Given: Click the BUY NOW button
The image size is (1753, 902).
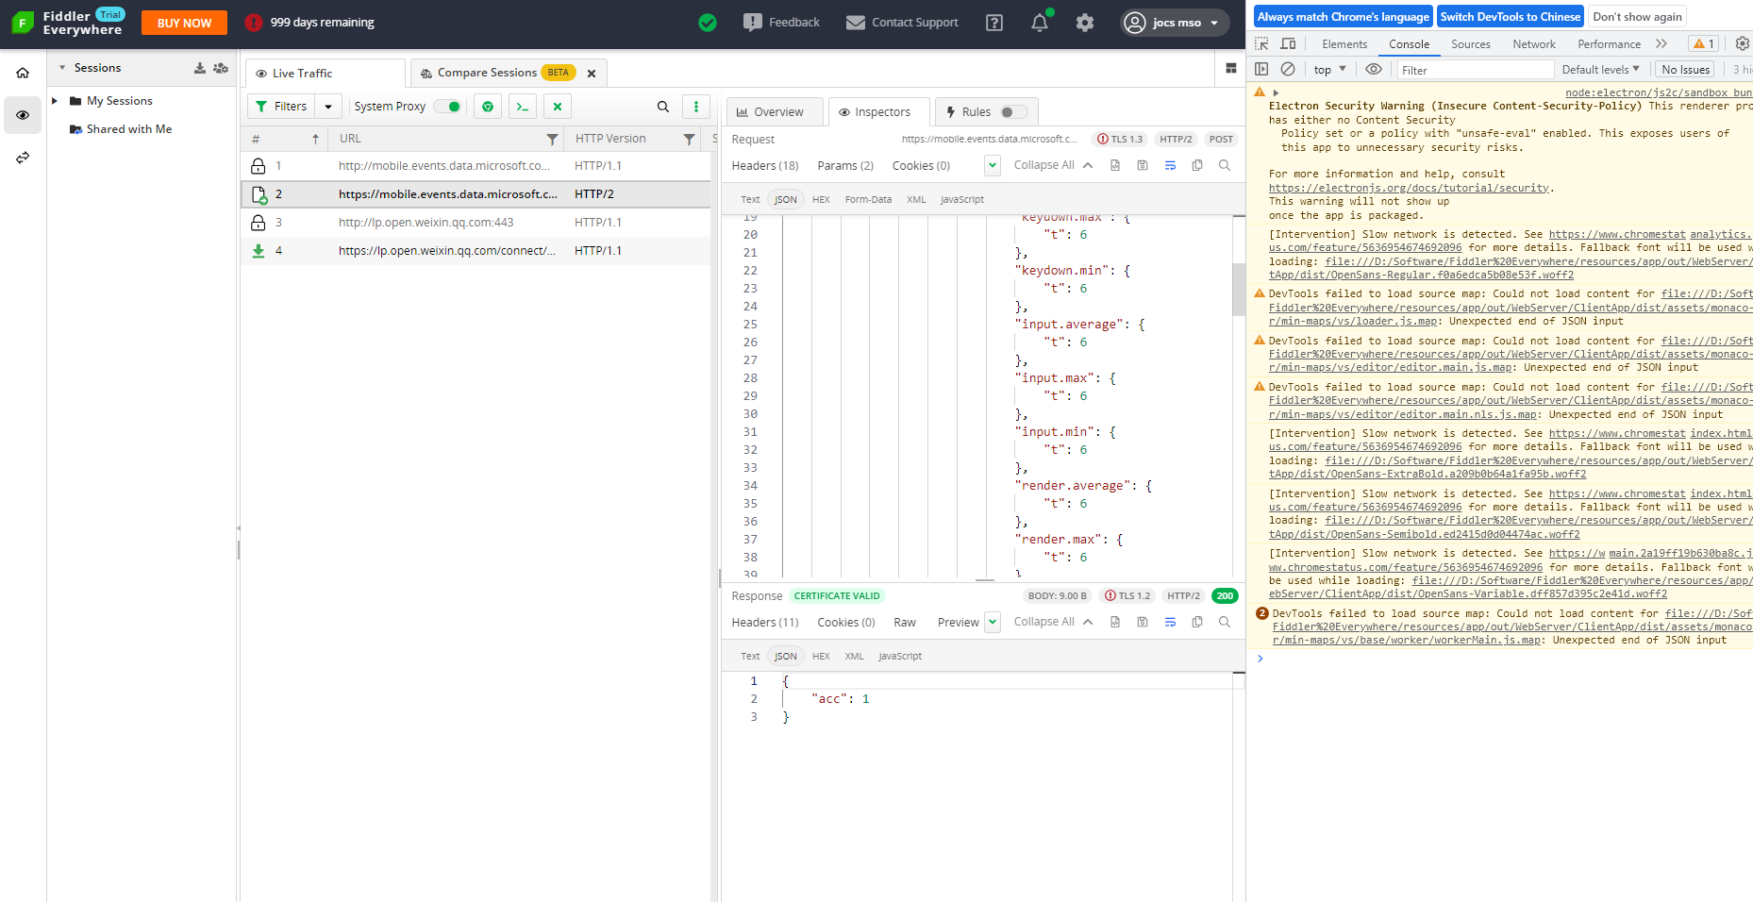Looking at the screenshot, I should coord(184,23).
